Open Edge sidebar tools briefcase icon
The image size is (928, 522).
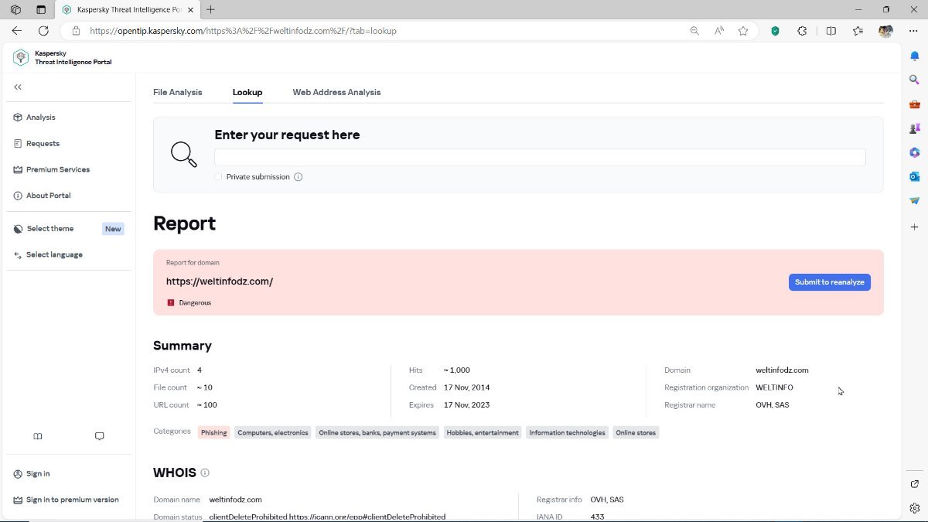click(914, 104)
